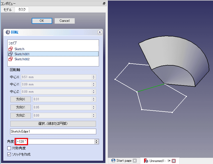Click the Cancel button
The height and width of the screenshot is (164, 213).
click(65, 21)
